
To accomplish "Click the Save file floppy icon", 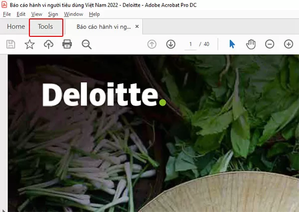I will point(10,44).
